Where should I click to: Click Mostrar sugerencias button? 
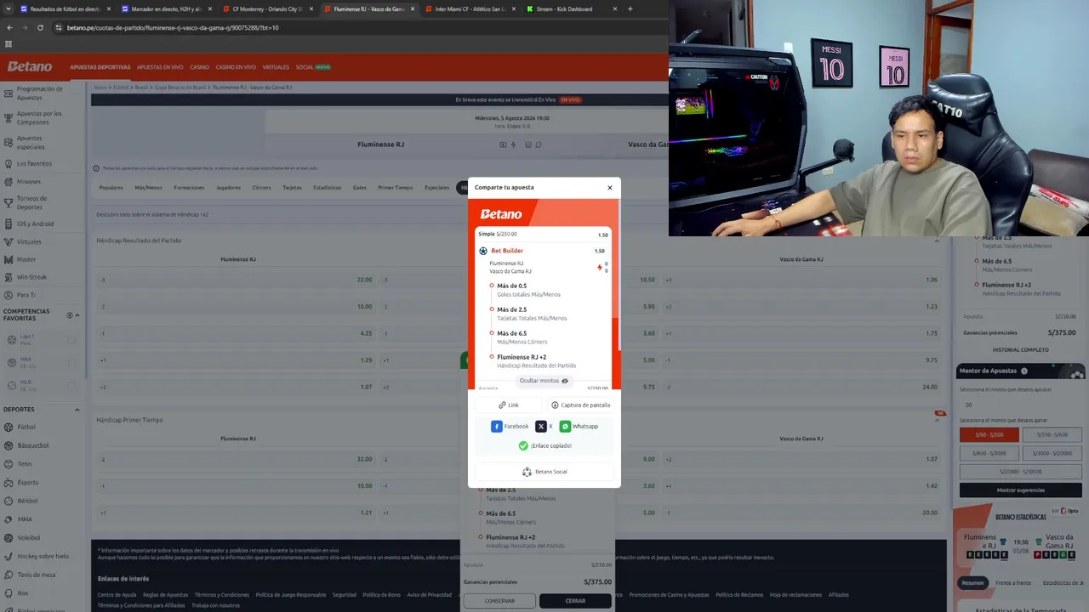[x=1021, y=490]
